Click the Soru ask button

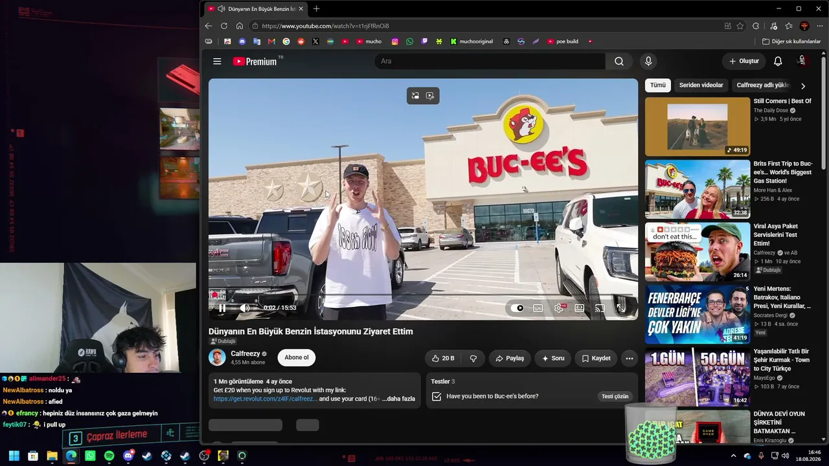click(553, 359)
